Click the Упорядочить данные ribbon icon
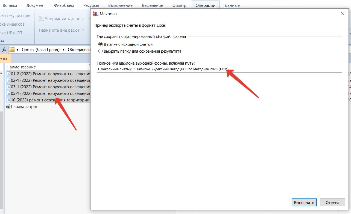The height and width of the screenshot is (214, 351). [41, 19]
